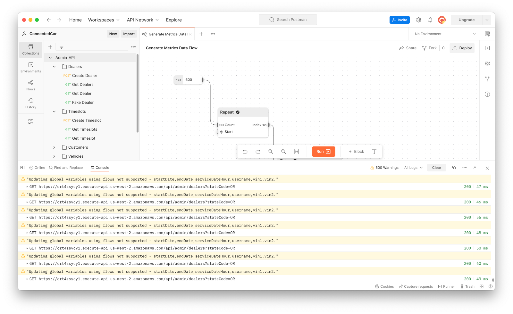Viewport: 513px width, 314px height.
Task: Open the configure workspace sidebar grid icon
Action: [x=31, y=121]
